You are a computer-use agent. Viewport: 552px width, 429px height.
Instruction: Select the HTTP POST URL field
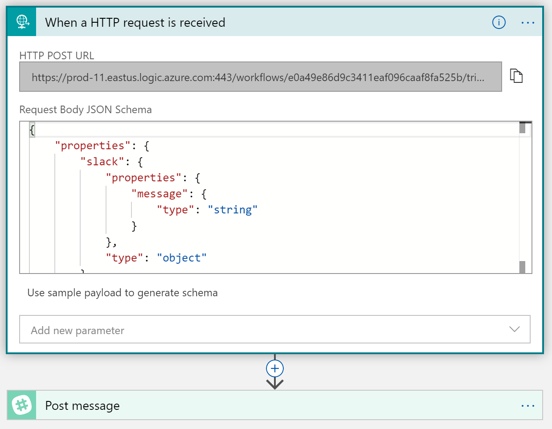261,77
